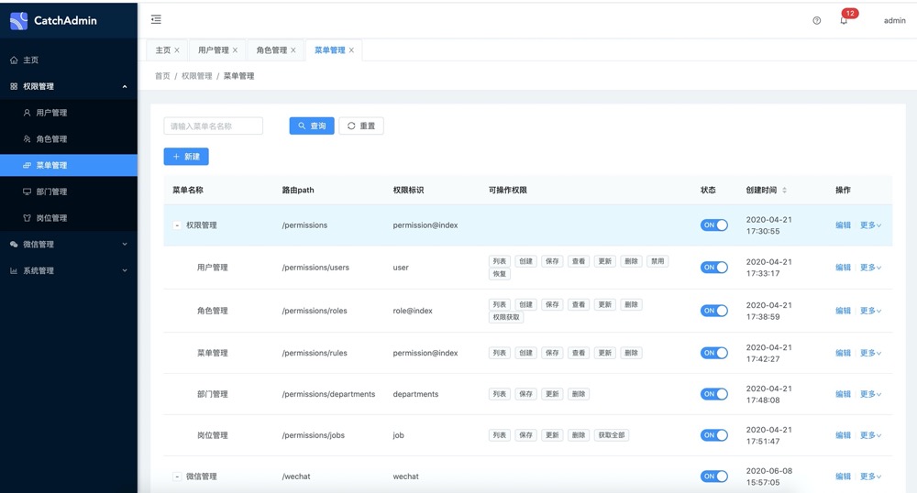Switch to the 用户管理 tab
Image resolution: width=917 pixels, height=493 pixels.
(x=214, y=50)
